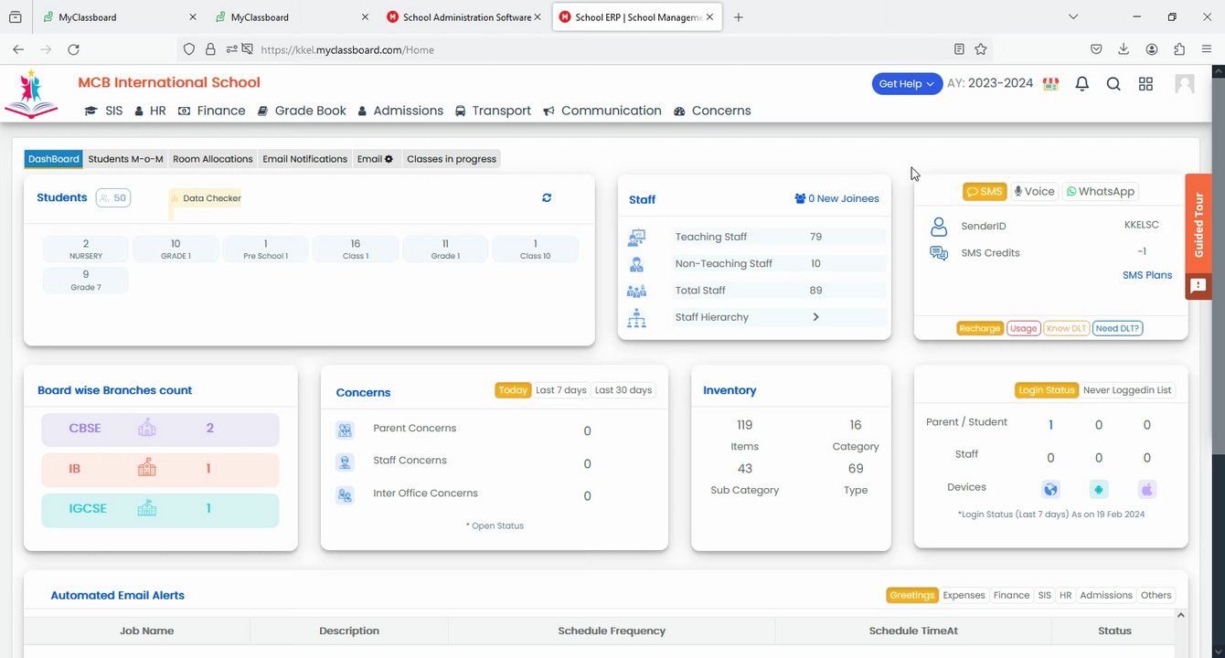The image size is (1225, 658).
Task: Click the Total Staff group icon
Action: [637, 291]
